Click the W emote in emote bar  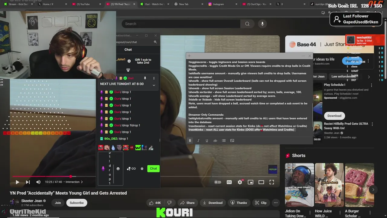point(138,148)
